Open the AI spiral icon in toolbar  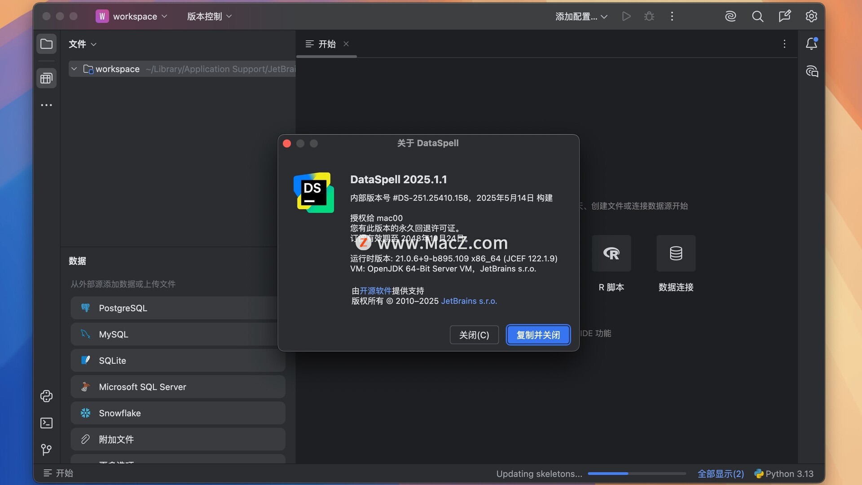click(x=730, y=17)
